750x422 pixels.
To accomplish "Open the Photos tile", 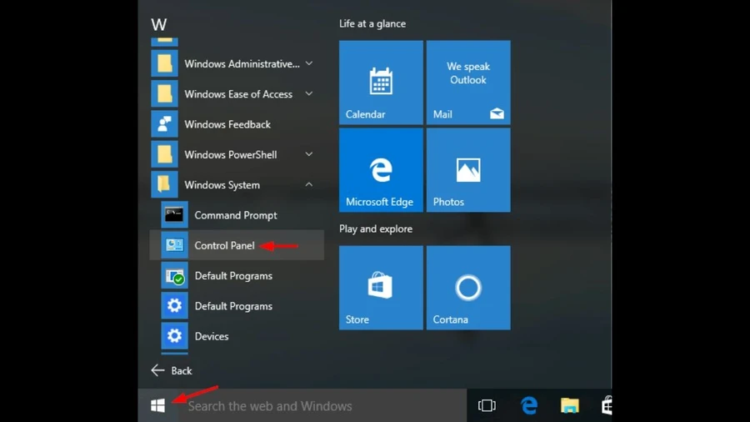I will tap(468, 170).
